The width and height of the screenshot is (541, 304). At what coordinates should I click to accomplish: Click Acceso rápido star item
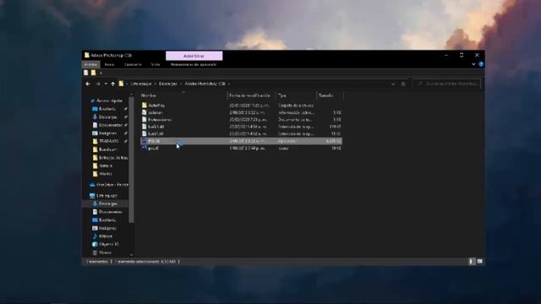109,100
